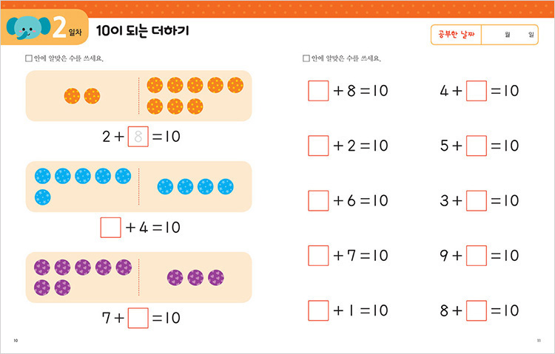Click the answer box in 2 + □ = 10
555x354 pixels.
[x=138, y=137]
